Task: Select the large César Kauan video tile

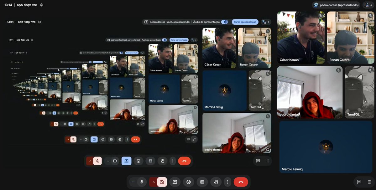Action: point(301,38)
